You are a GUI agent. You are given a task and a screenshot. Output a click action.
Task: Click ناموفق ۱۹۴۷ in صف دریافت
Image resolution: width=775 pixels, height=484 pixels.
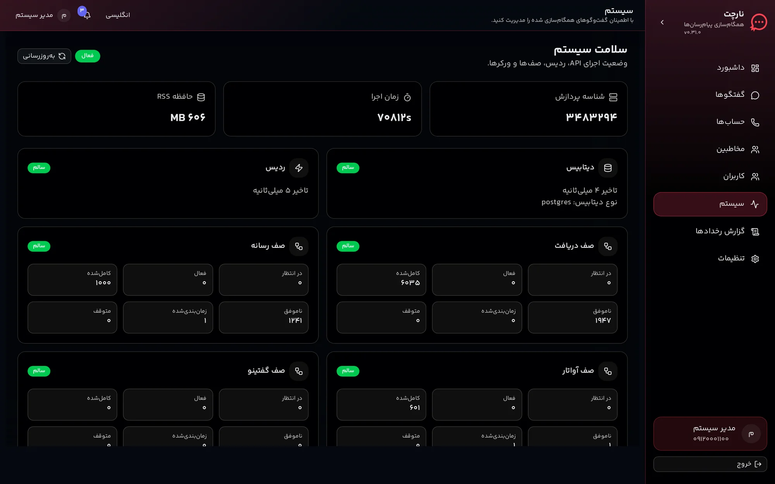(x=572, y=318)
